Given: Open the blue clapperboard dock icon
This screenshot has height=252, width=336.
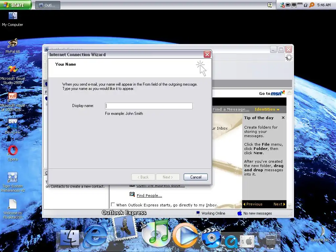Looking at the screenshot, I should click(x=211, y=238).
